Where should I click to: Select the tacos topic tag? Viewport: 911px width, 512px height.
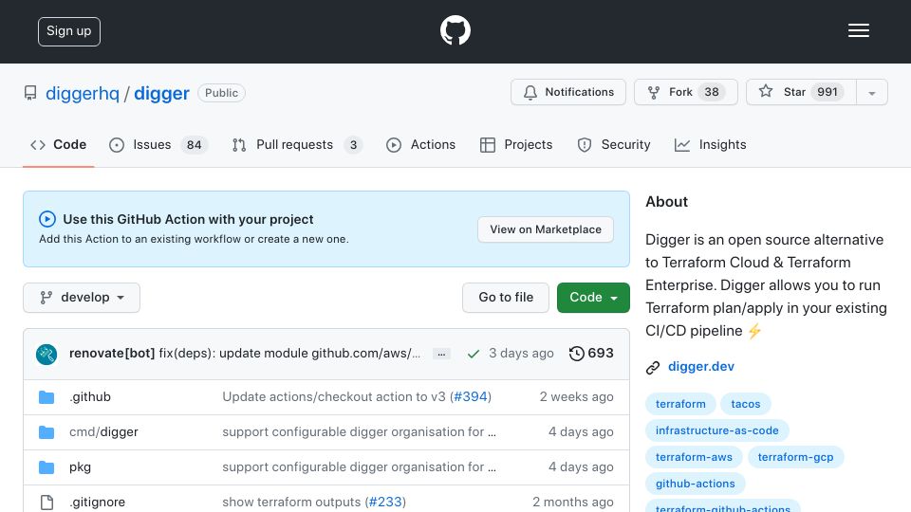pos(746,404)
